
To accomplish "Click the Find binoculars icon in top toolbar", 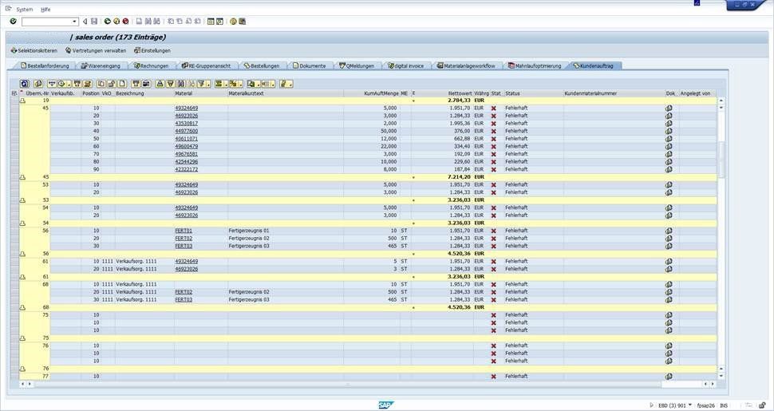I will (148, 22).
